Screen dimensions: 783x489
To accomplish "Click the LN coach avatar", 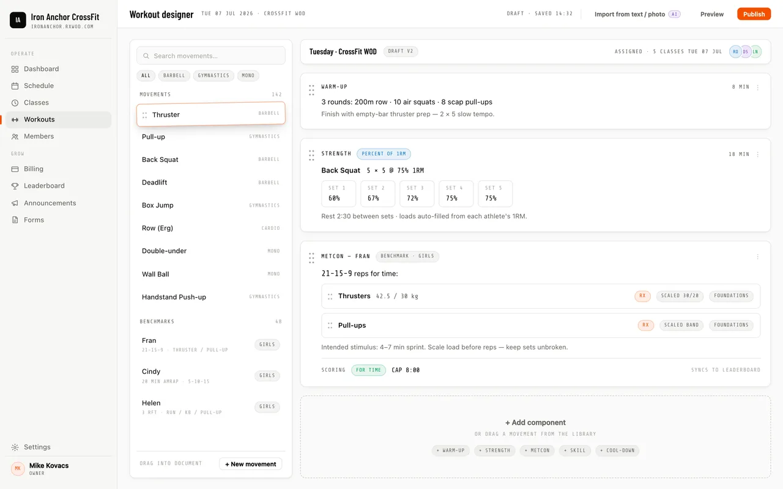I will (x=755, y=52).
